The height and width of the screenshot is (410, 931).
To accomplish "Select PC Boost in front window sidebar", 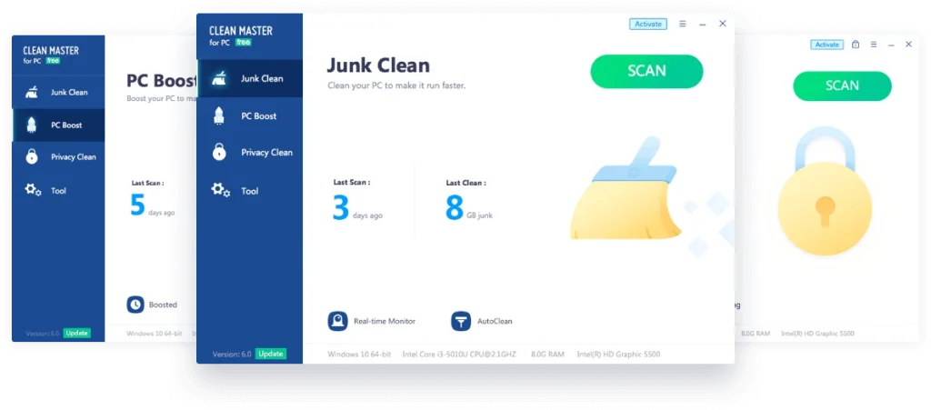I will click(x=249, y=115).
